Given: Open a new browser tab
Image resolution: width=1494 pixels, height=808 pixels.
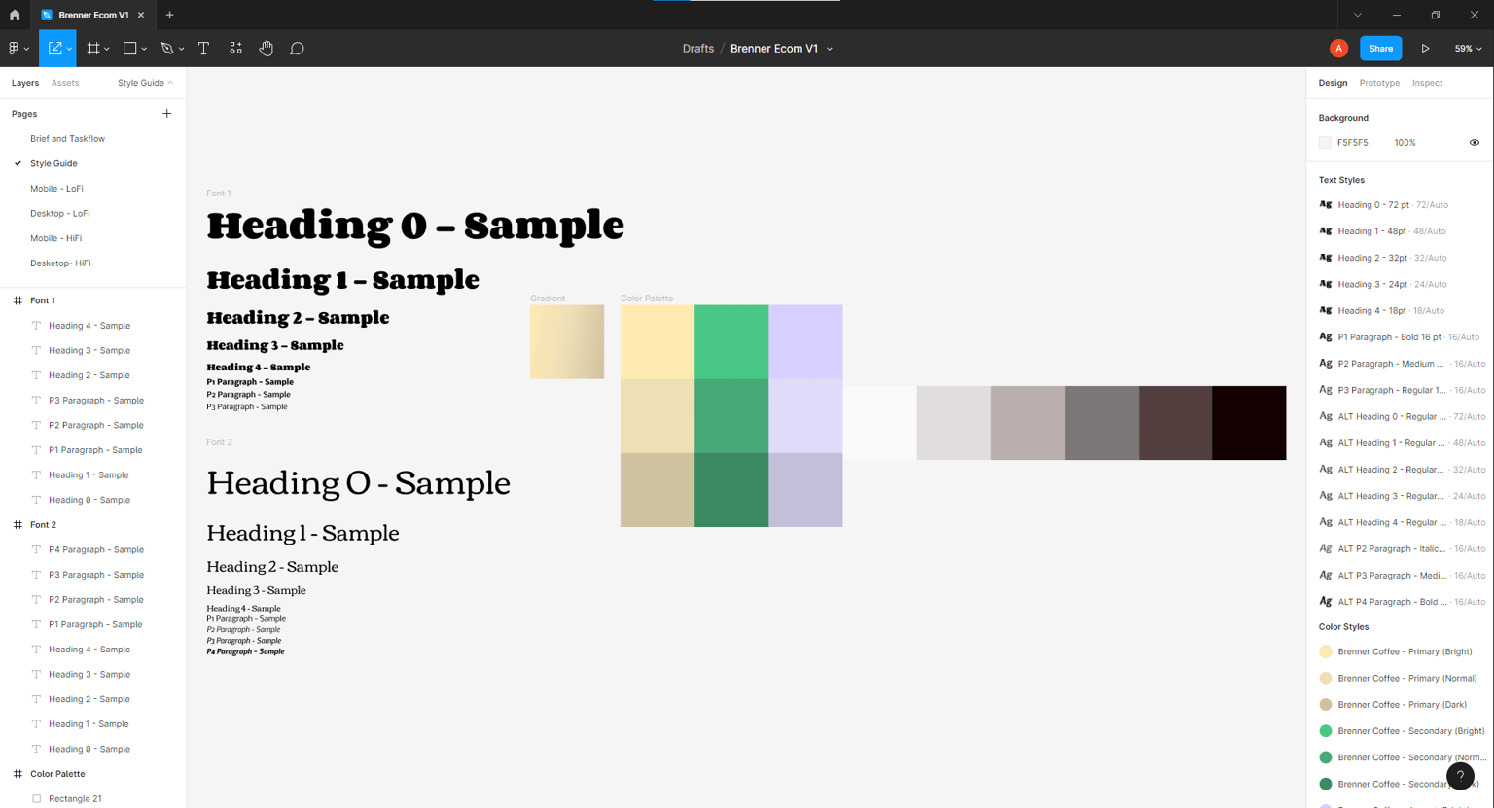Looking at the screenshot, I should pyautogui.click(x=169, y=15).
